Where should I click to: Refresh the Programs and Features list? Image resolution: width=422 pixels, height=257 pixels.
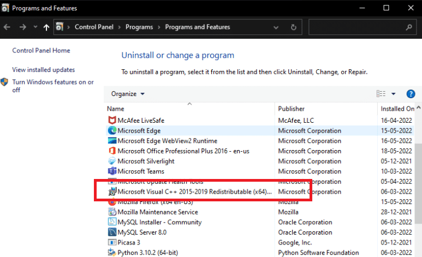pyautogui.click(x=294, y=27)
